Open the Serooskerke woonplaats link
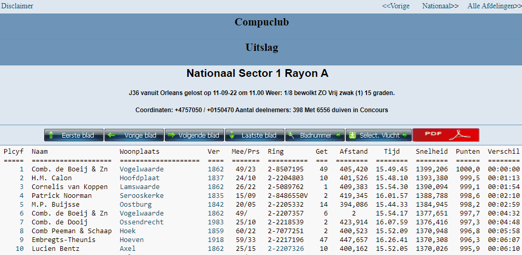The width and height of the screenshot is (522, 255). click(x=141, y=196)
